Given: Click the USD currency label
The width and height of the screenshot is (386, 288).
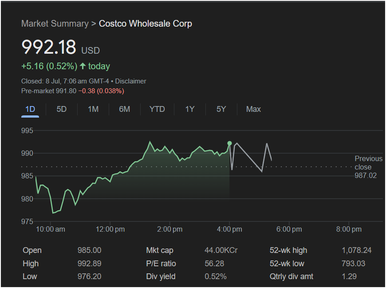Looking at the screenshot, I should click(x=91, y=51).
